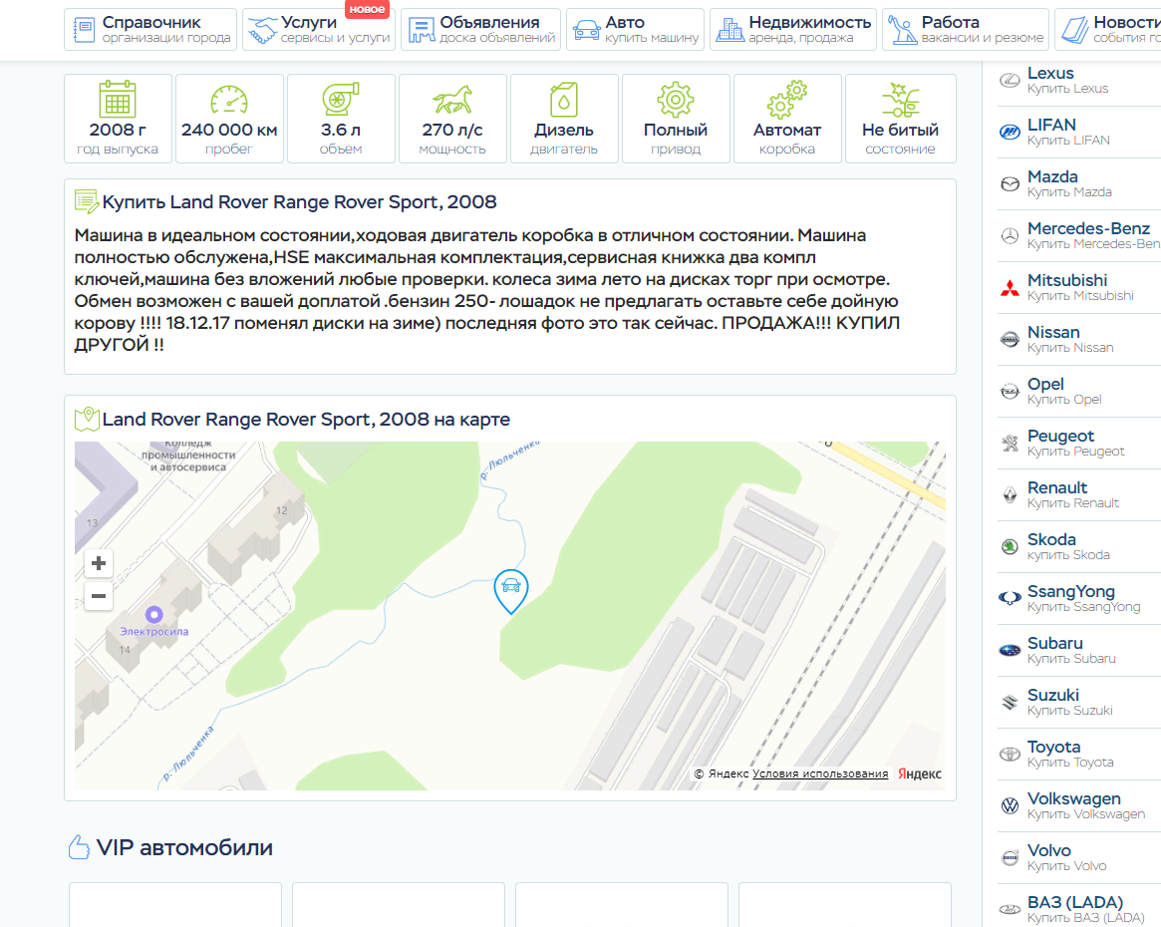Open the Справочник organizations menu
The width and height of the screenshot is (1161, 927).
pos(150,30)
